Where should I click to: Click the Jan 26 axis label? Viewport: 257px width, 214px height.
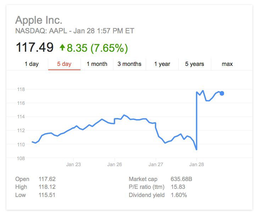click(x=114, y=164)
